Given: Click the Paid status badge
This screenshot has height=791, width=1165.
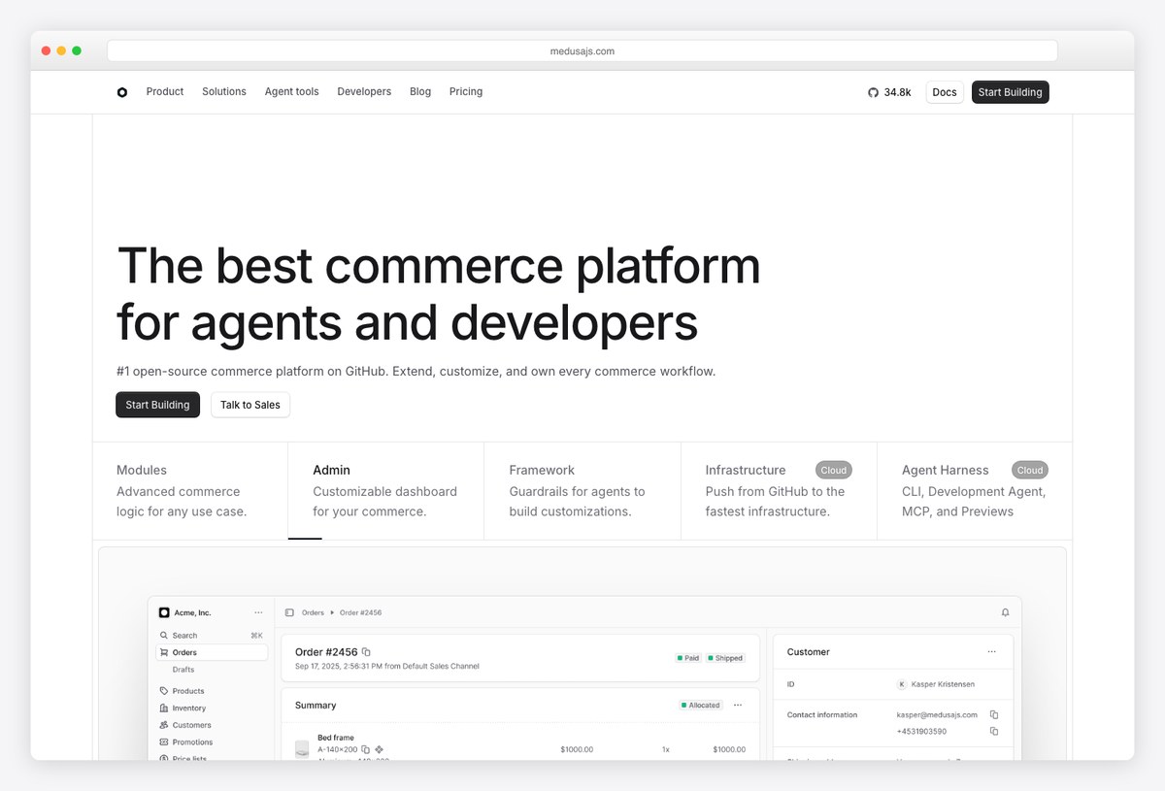Looking at the screenshot, I should coord(688,658).
